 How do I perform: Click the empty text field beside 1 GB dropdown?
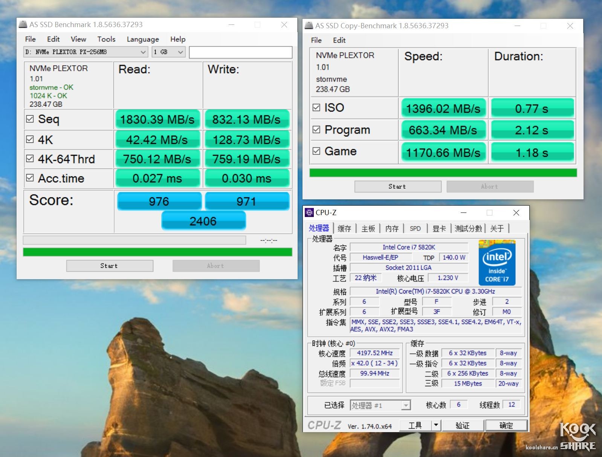241,52
